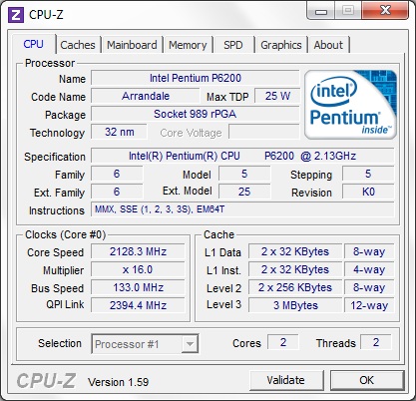Open the Processor #1 selection dropdown
Screen dimensions: 416x401
145,344
